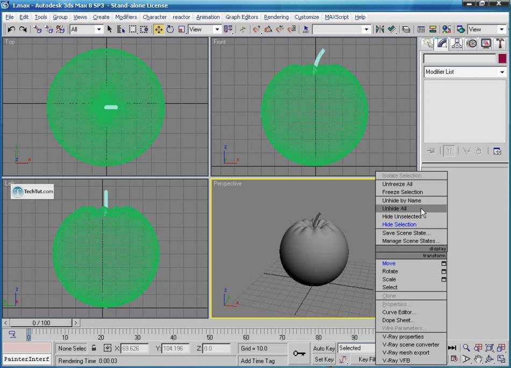
Task: Click the time slider 0 / 100 thumb
Action: coord(41,323)
